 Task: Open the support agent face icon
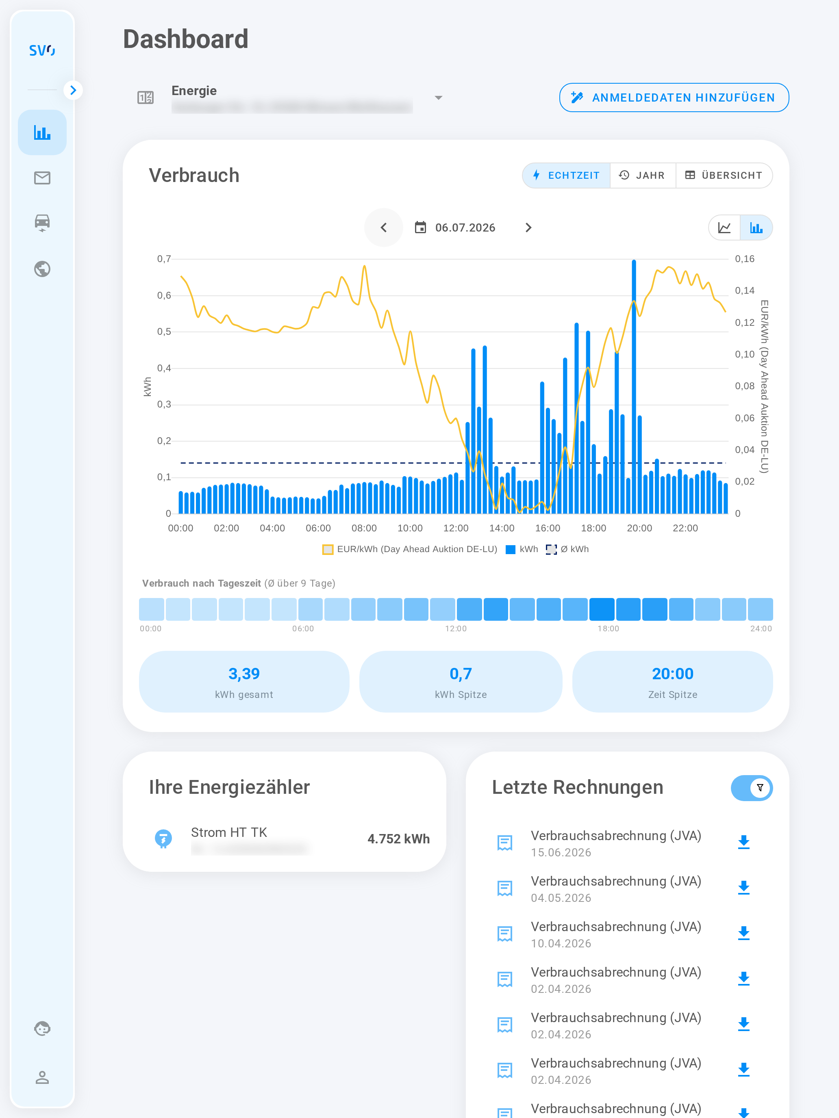pyautogui.click(x=43, y=1029)
